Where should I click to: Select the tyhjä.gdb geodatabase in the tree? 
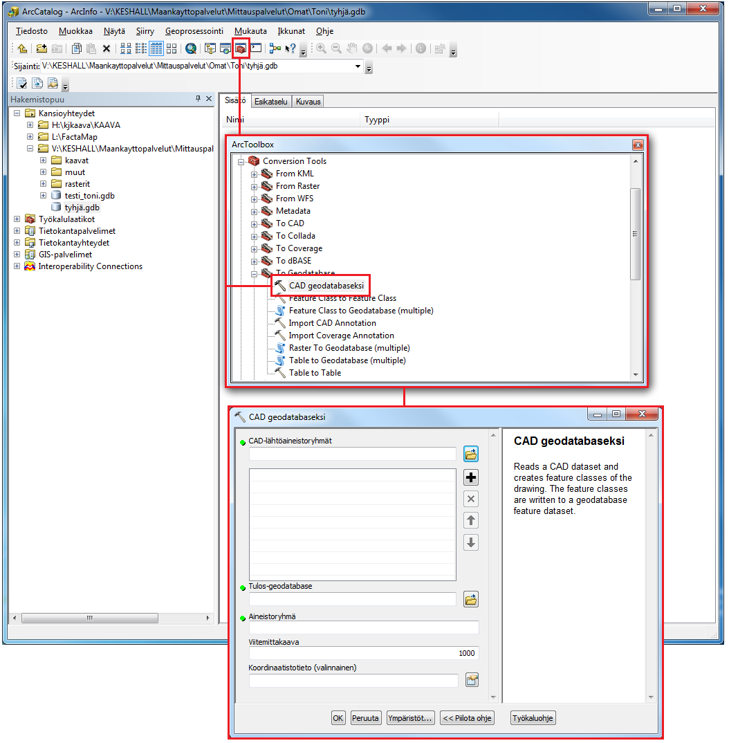pos(82,208)
